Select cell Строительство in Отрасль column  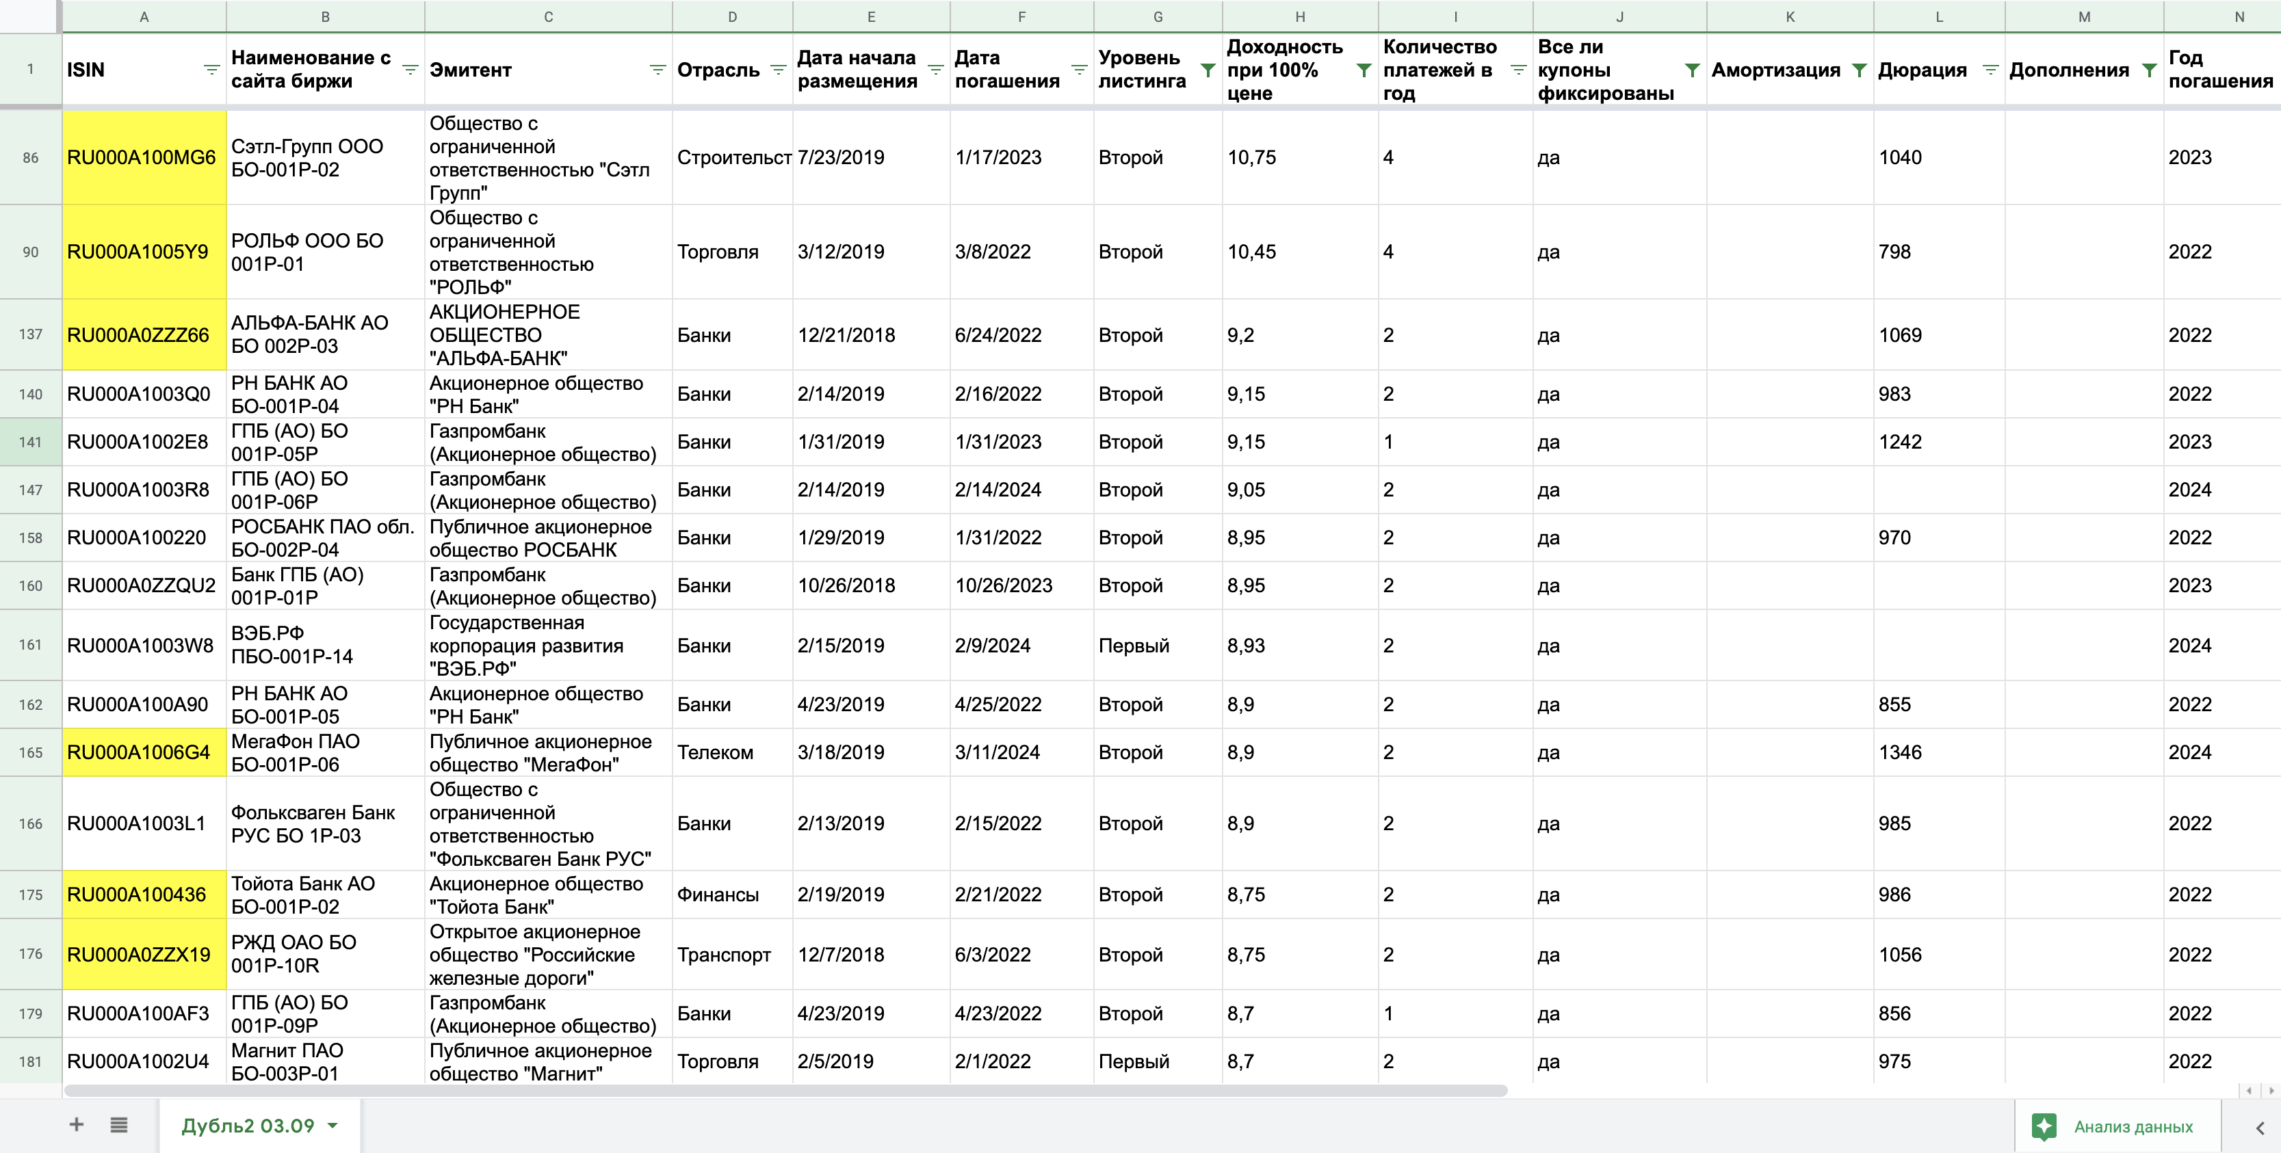click(732, 157)
